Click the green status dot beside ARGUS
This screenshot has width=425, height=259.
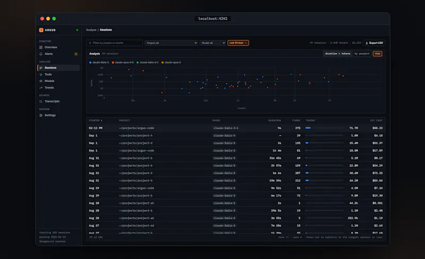tap(77, 30)
